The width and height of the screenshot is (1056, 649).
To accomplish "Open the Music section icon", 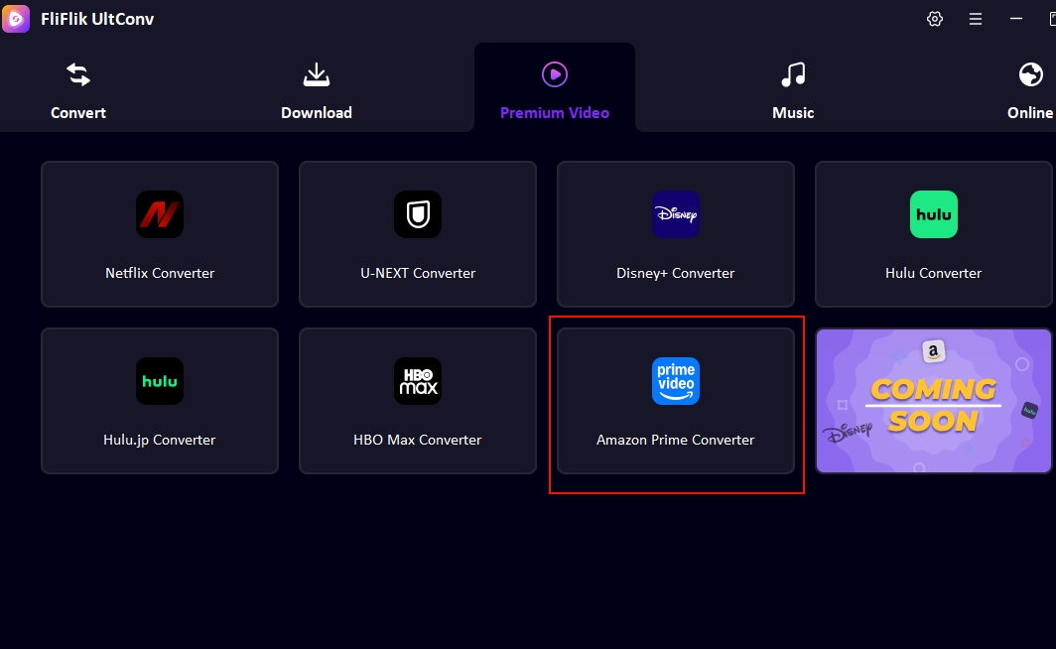I will point(792,73).
